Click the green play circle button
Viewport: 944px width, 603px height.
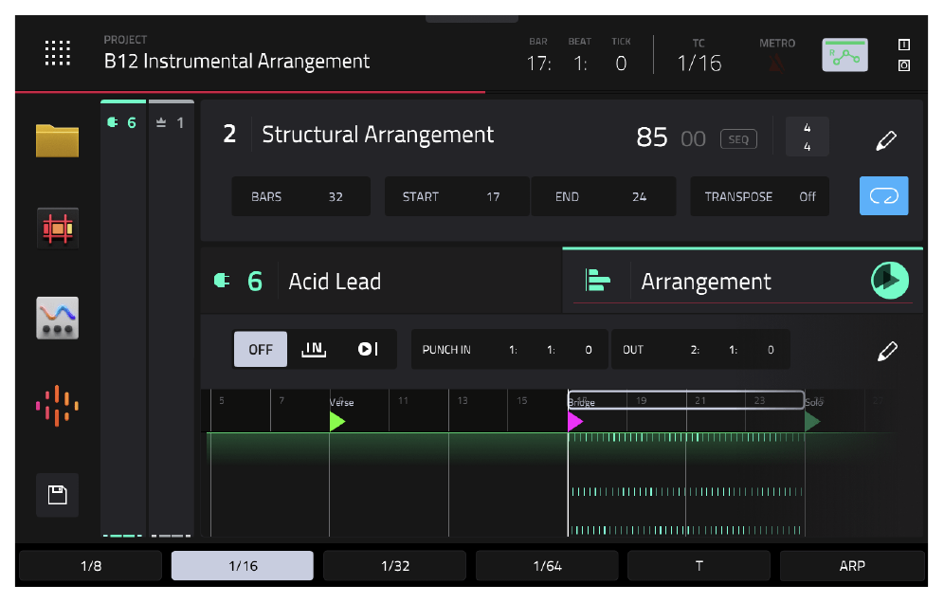pyautogui.click(x=889, y=280)
